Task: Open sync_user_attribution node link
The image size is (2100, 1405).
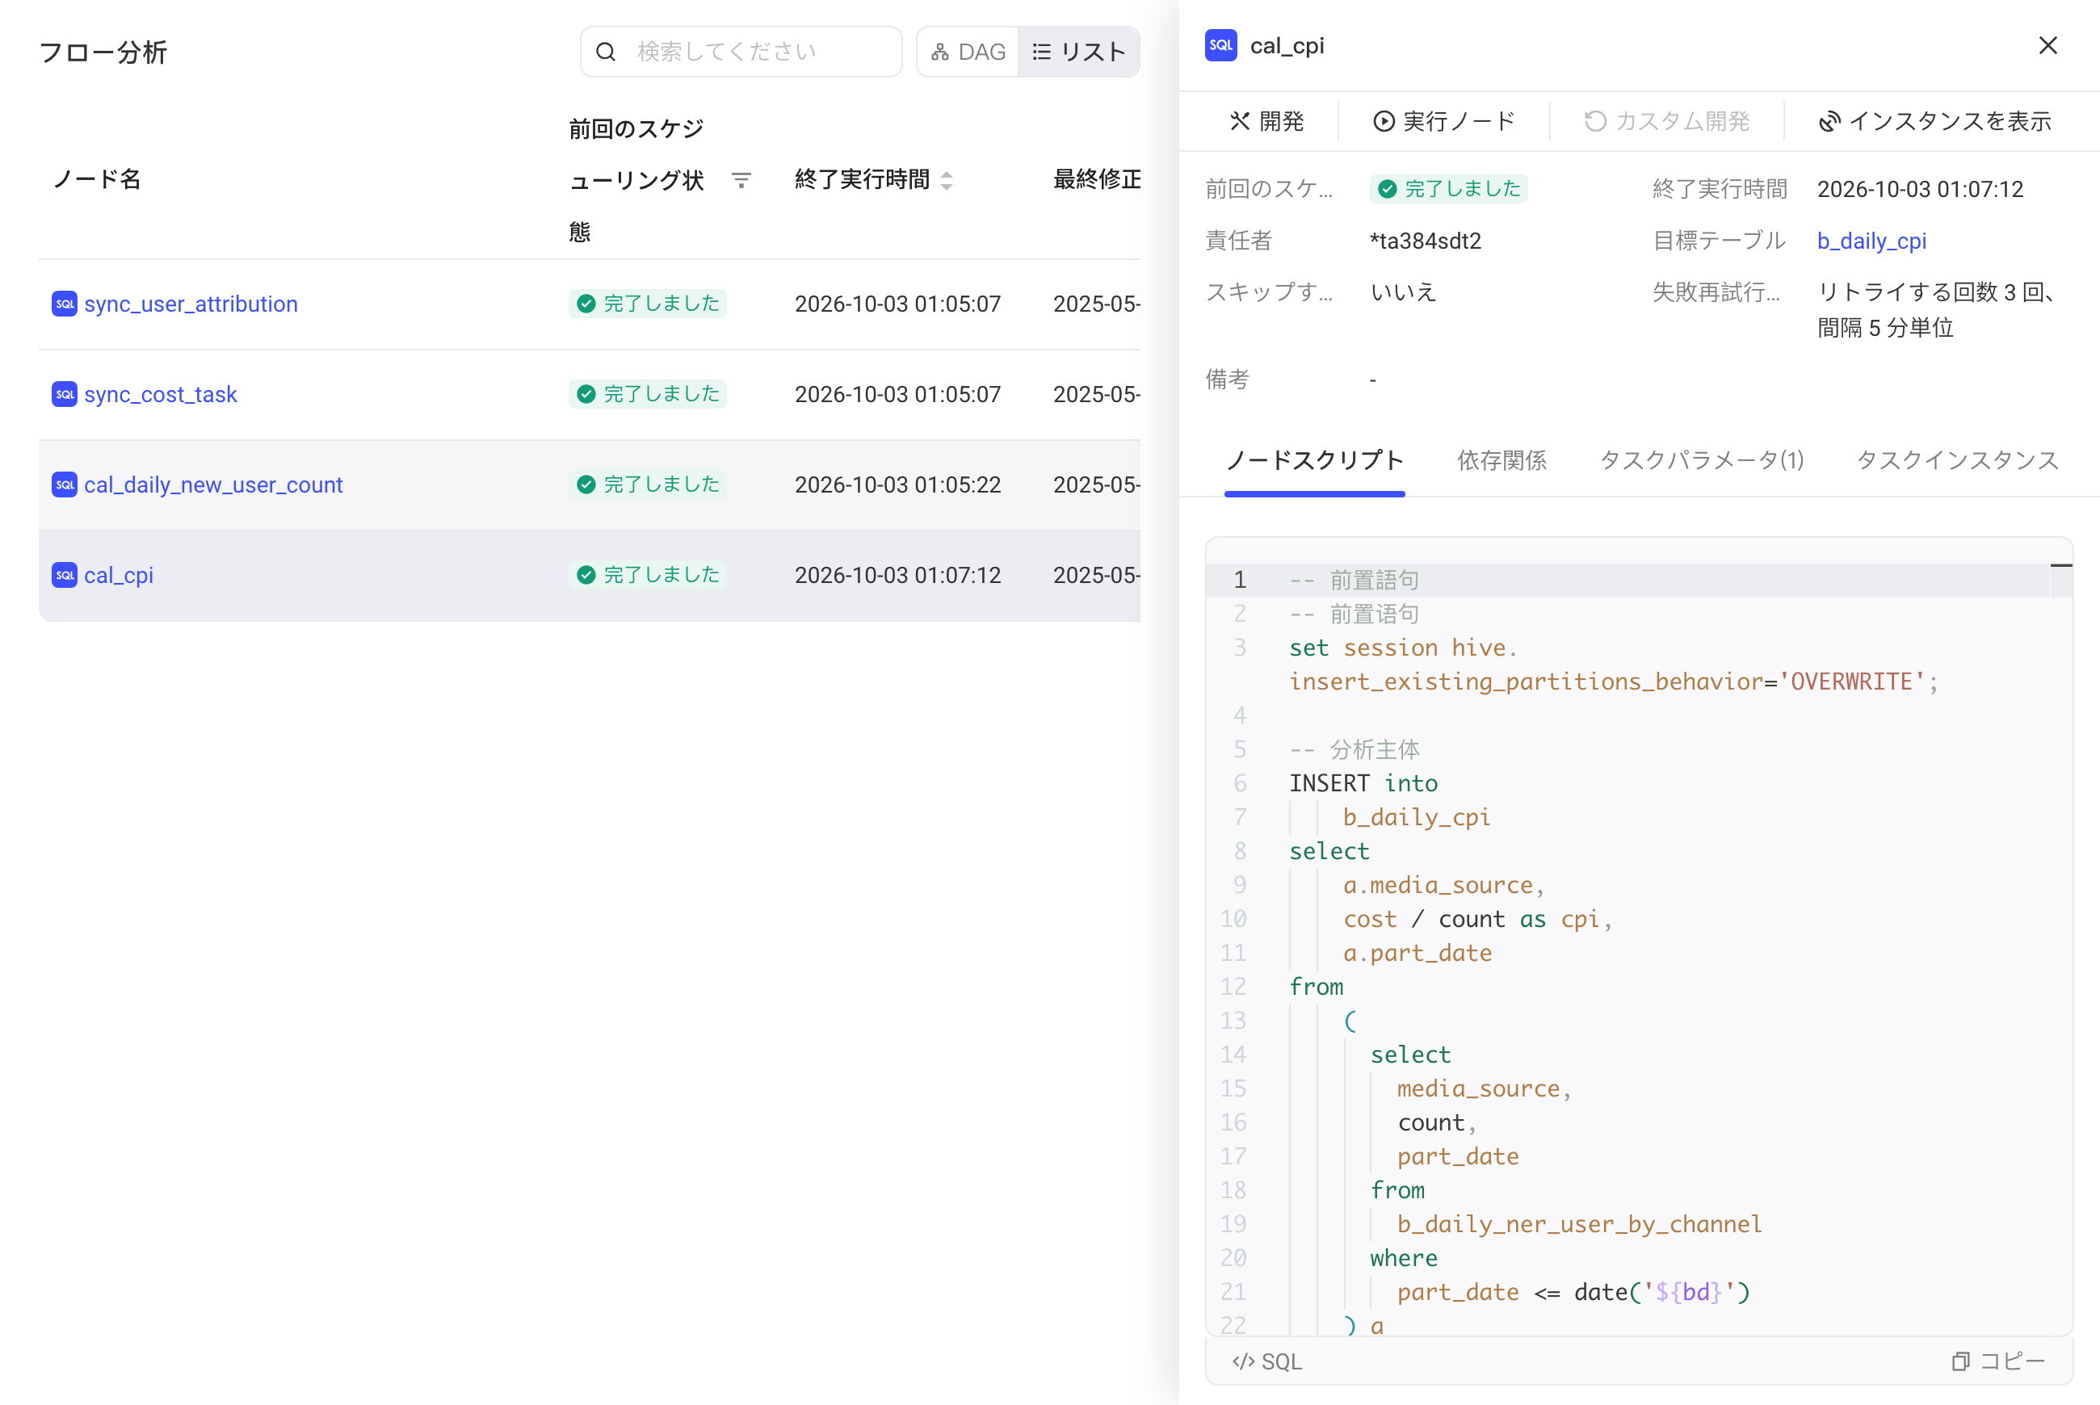Action: pos(191,304)
